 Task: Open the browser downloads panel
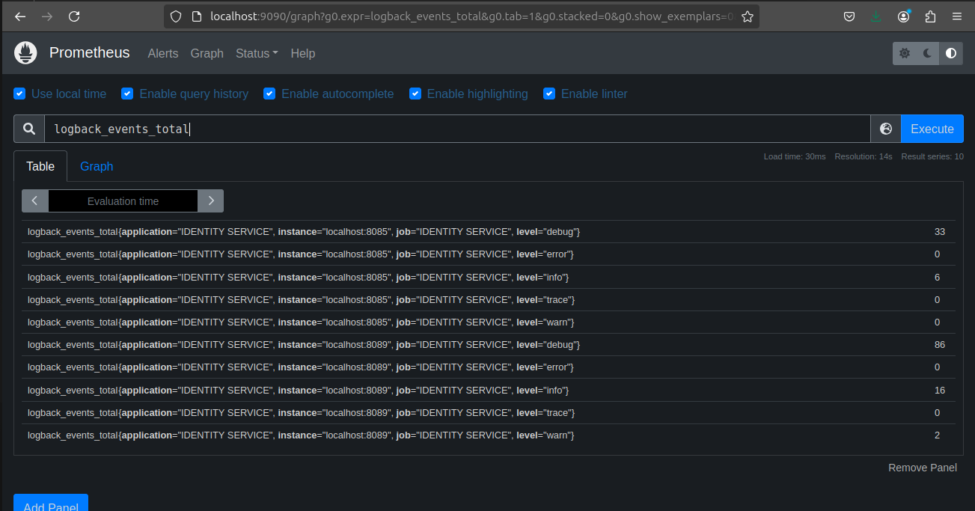click(x=876, y=16)
